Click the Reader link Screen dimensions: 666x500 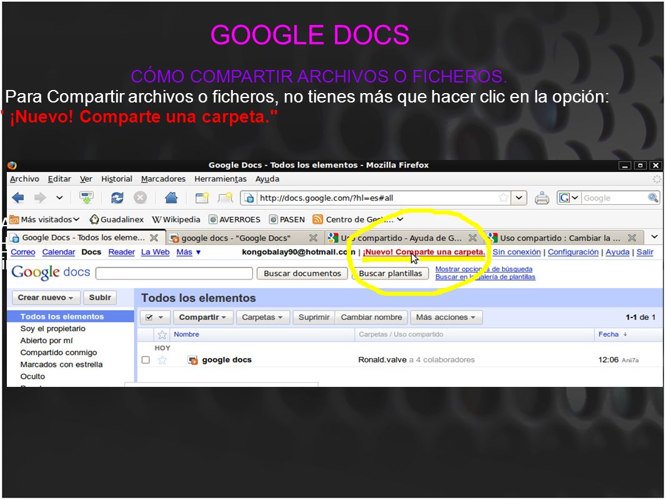pyautogui.click(x=121, y=252)
